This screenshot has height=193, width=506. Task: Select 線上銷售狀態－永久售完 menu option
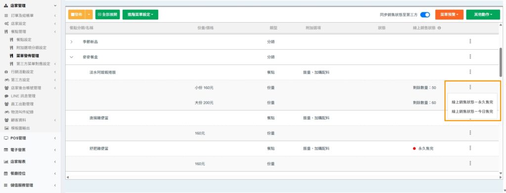click(472, 102)
